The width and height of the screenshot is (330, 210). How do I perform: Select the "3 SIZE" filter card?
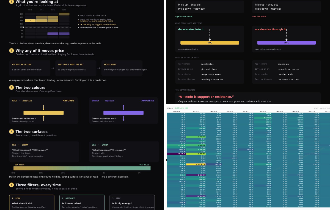point(132,202)
